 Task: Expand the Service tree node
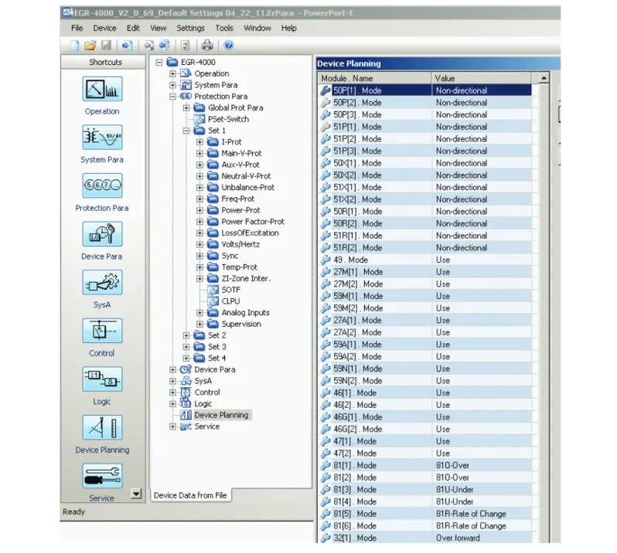coord(172,427)
